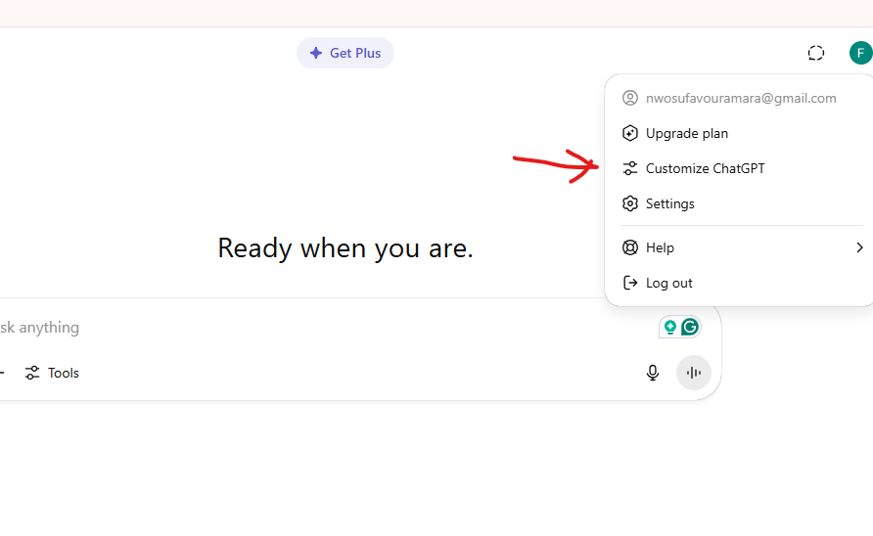Viewport: 873px width, 536px height.
Task: Click the green lightbulb extension icon
Action: click(x=669, y=327)
